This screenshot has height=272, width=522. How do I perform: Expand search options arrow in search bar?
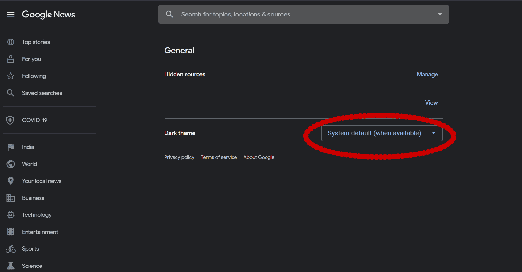pos(440,14)
